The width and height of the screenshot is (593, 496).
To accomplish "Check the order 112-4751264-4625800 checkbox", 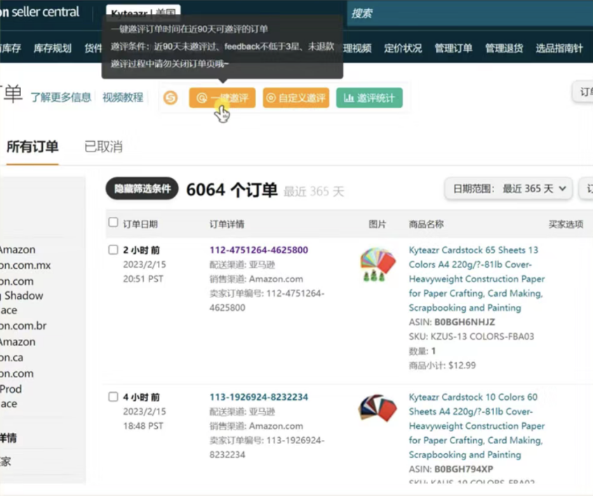I will [113, 250].
